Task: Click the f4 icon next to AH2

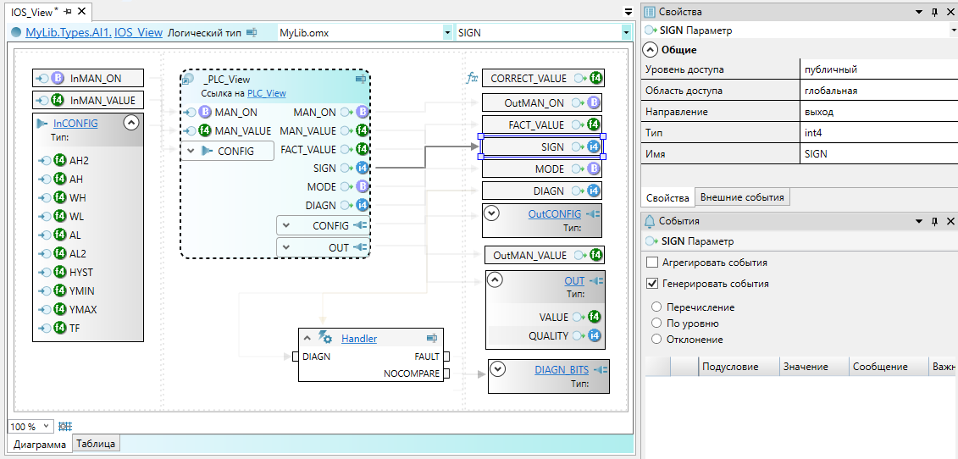Action: 59,160
